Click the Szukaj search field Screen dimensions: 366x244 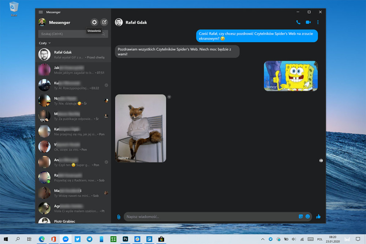[x=73, y=34]
